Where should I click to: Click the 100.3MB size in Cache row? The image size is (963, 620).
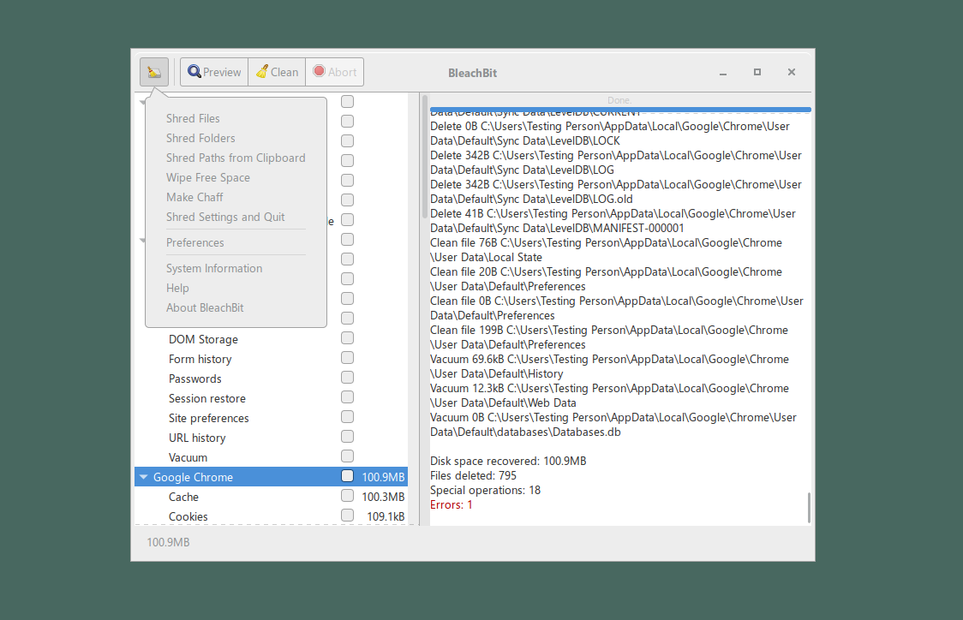383,497
